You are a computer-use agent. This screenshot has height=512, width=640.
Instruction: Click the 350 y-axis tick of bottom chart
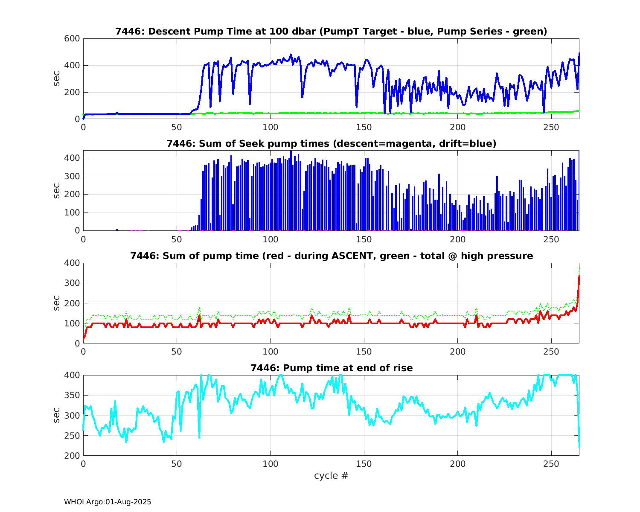(72, 396)
